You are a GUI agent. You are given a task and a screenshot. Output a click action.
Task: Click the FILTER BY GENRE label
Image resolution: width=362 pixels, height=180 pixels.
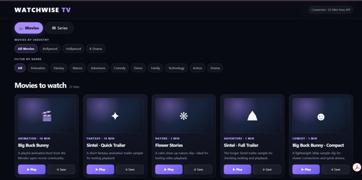(x=28, y=59)
